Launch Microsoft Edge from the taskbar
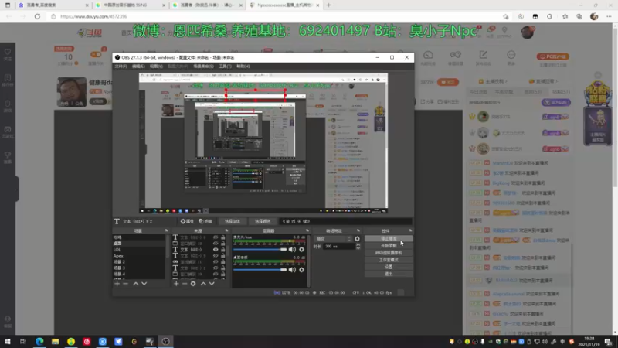 click(x=39, y=341)
